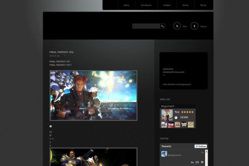This screenshot has width=249, height=166.
Task: Click the third recent game icon
Action: click(177, 124)
